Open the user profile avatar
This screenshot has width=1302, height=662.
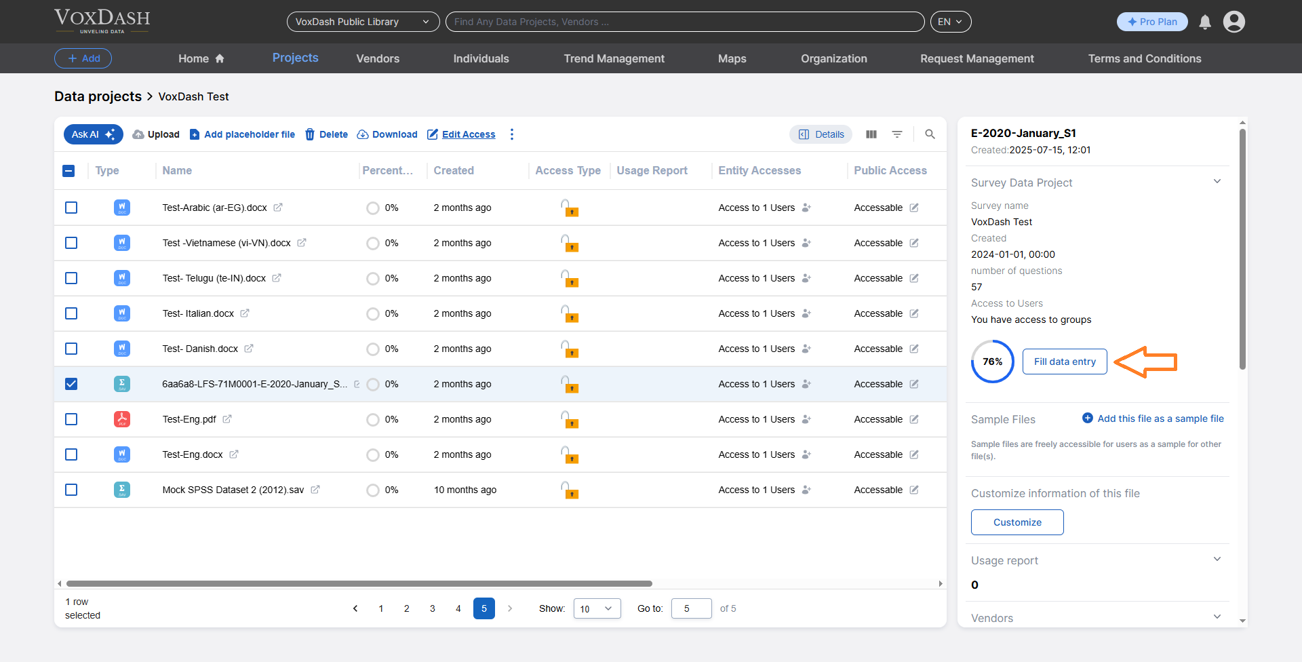click(1234, 22)
